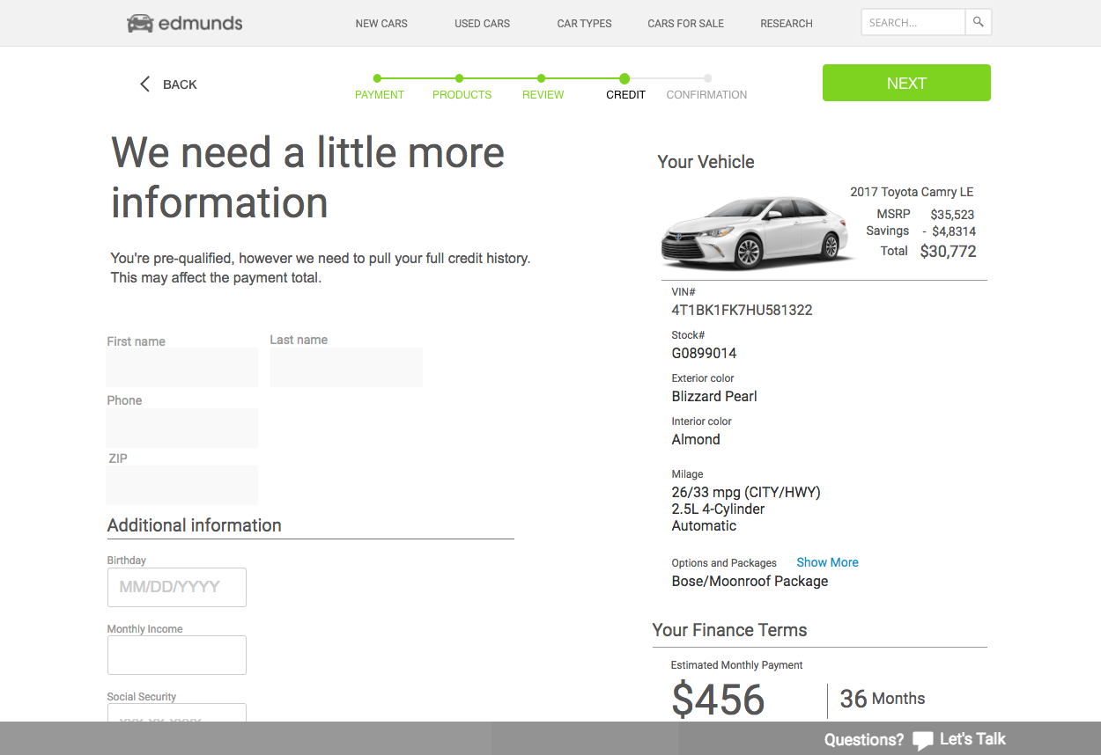Click the Monthly Income field

[x=177, y=655]
